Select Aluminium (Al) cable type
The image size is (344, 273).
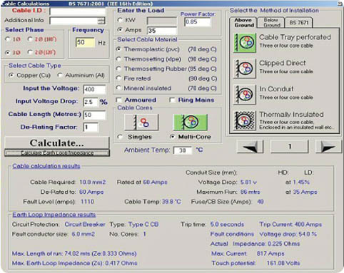pyautogui.click(x=60, y=76)
